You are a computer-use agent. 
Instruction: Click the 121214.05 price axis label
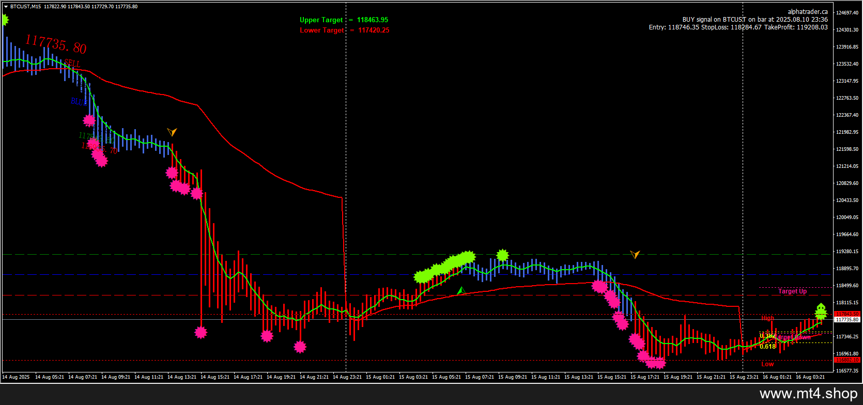click(x=847, y=166)
